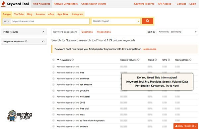
Task: Click the "keyword research tool android" keyword text
Action: coord(73,126)
